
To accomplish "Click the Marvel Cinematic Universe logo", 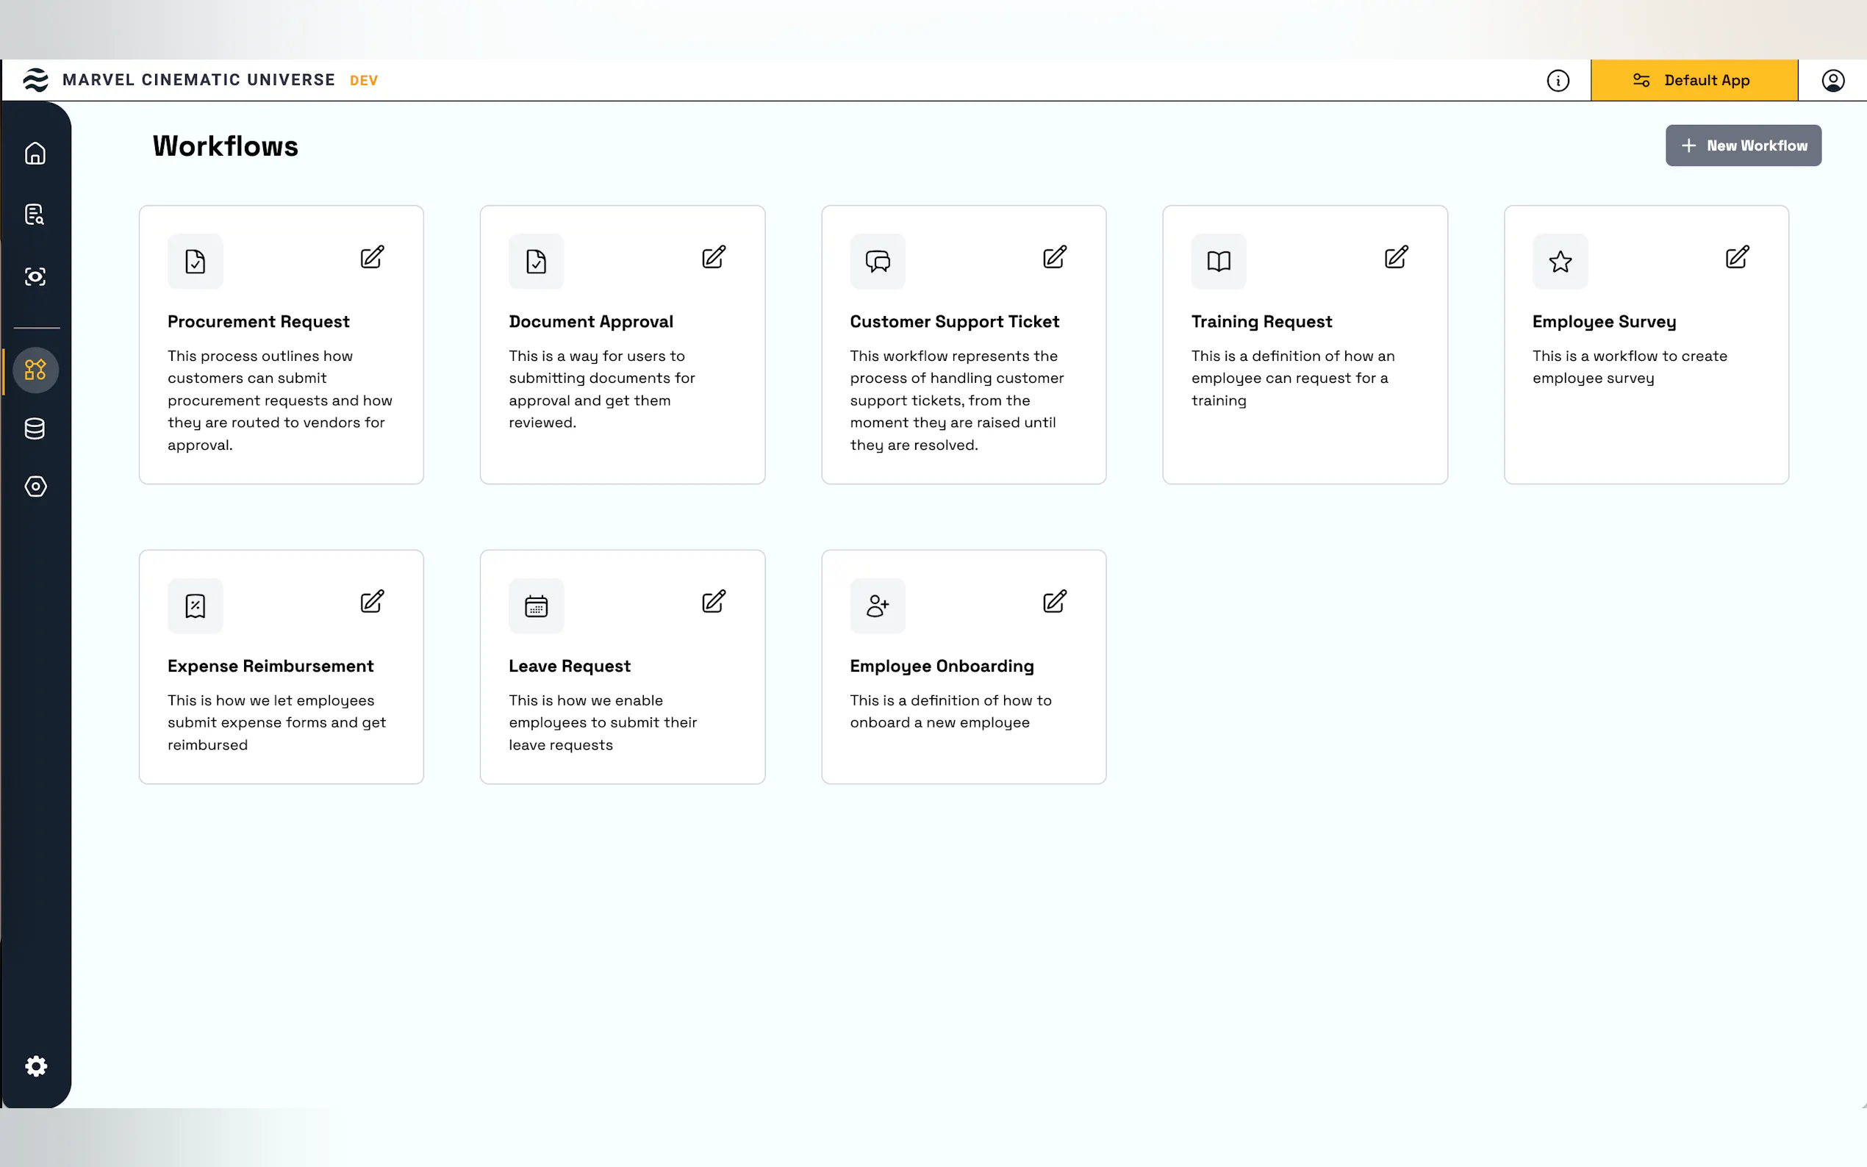I will (x=35, y=80).
